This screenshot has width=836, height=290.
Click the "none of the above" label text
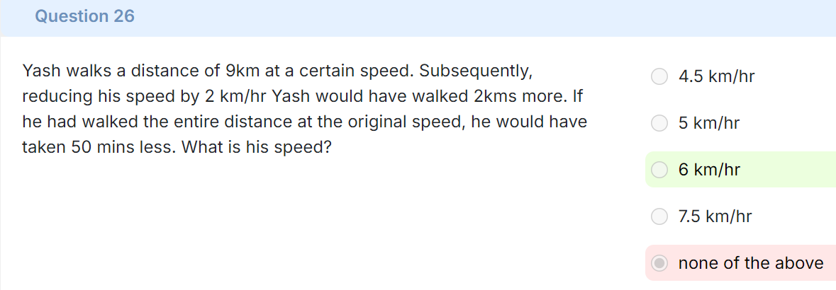(751, 263)
